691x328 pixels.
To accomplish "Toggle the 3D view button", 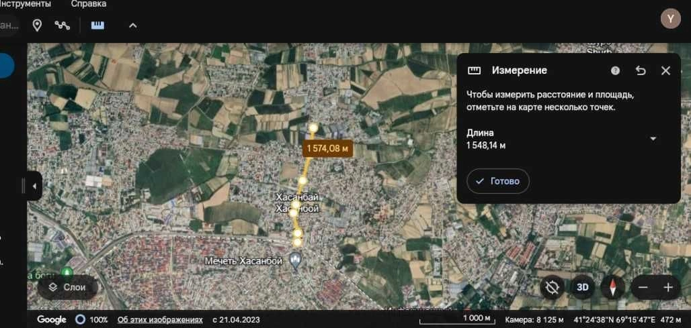I will click(583, 288).
